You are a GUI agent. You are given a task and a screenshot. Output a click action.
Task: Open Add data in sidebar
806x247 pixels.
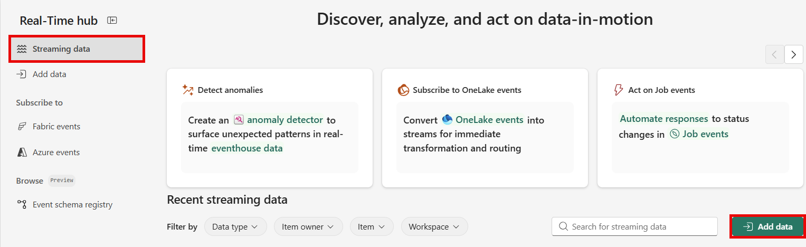(x=49, y=74)
